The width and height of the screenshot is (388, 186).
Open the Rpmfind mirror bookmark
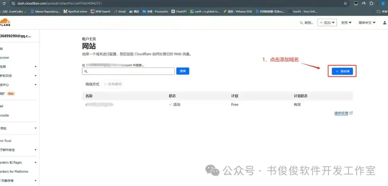tap(75, 12)
